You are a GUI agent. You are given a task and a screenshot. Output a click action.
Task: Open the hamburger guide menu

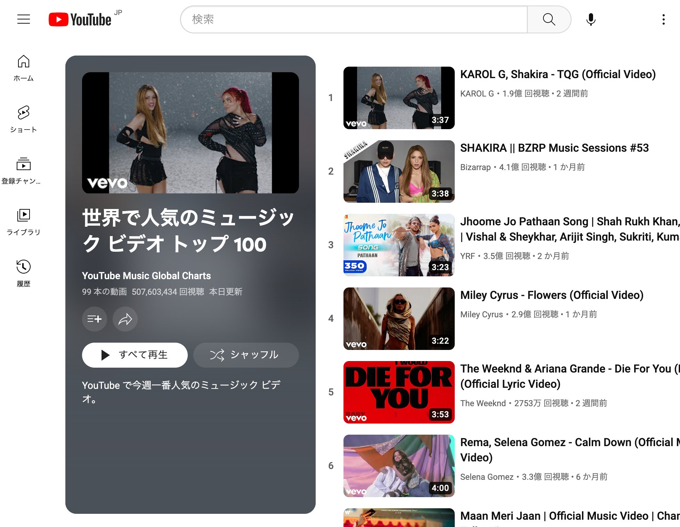click(x=24, y=19)
